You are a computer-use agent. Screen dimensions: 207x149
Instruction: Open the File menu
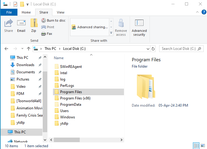point(9,12)
